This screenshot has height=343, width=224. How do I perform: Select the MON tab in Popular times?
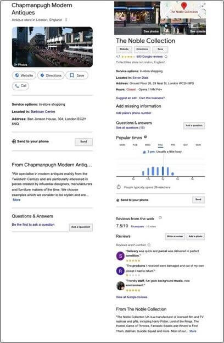122,145
